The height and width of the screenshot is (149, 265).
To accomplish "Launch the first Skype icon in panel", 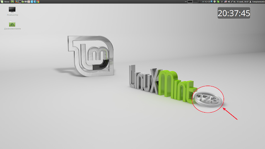I will pos(32,2).
